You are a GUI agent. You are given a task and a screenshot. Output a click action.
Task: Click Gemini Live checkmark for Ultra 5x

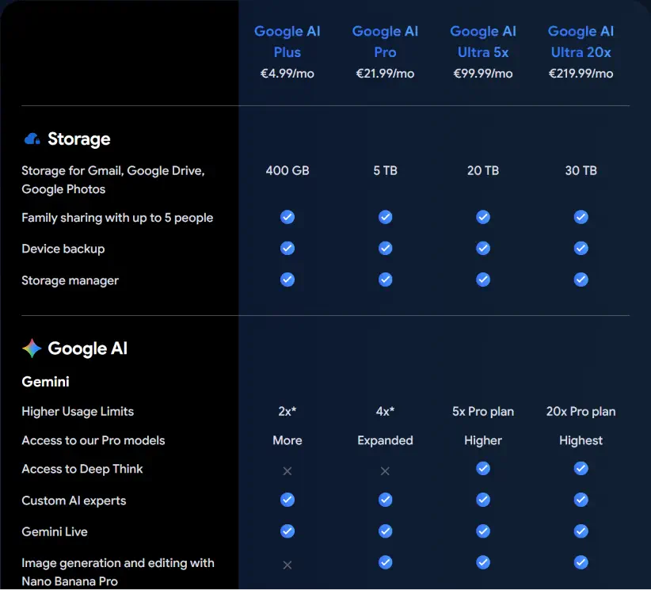pos(483,531)
